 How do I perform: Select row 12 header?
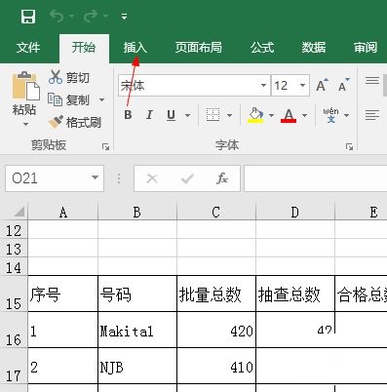point(14,230)
